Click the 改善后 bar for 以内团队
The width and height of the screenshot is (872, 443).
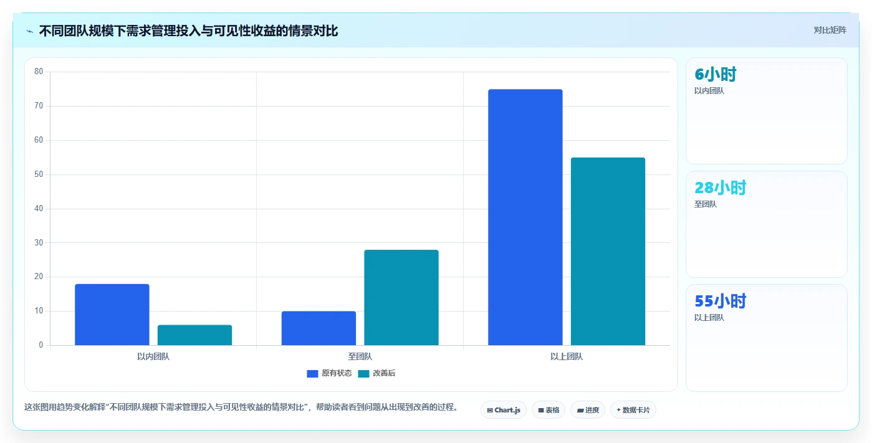coord(194,335)
